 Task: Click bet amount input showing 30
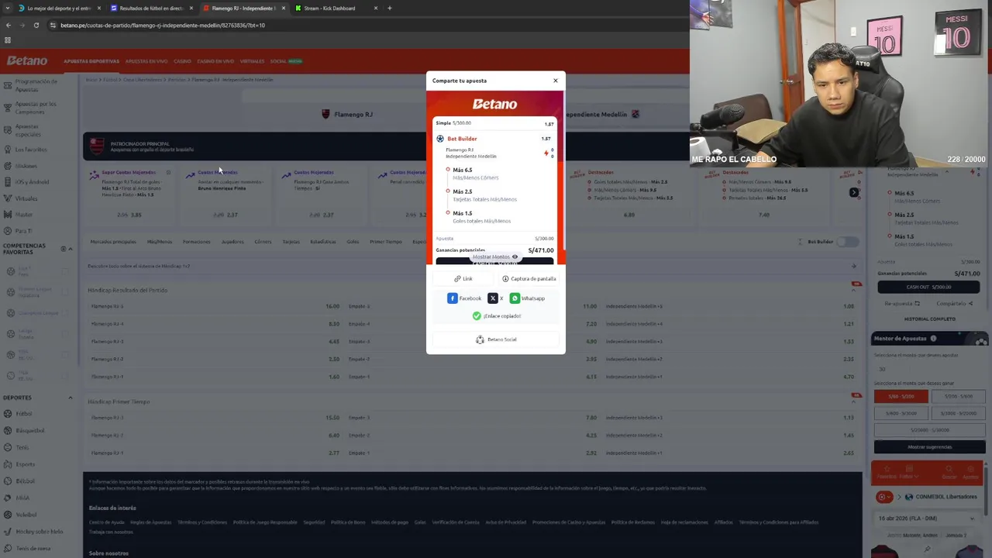928,369
